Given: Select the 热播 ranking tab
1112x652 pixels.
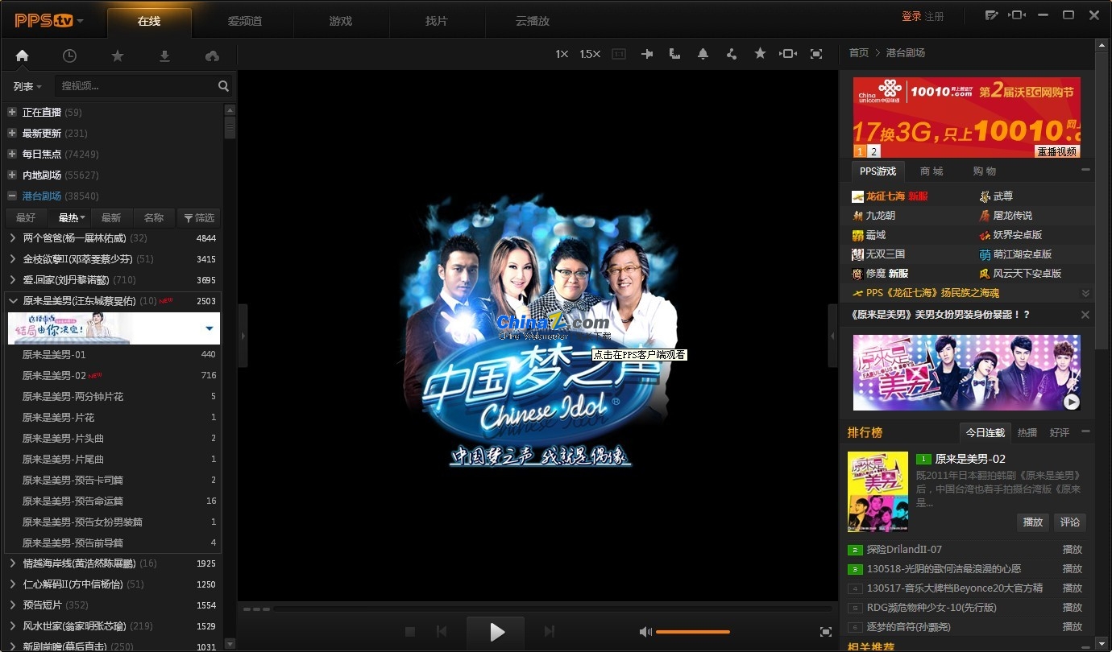Looking at the screenshot, I should pos(1027,433).
